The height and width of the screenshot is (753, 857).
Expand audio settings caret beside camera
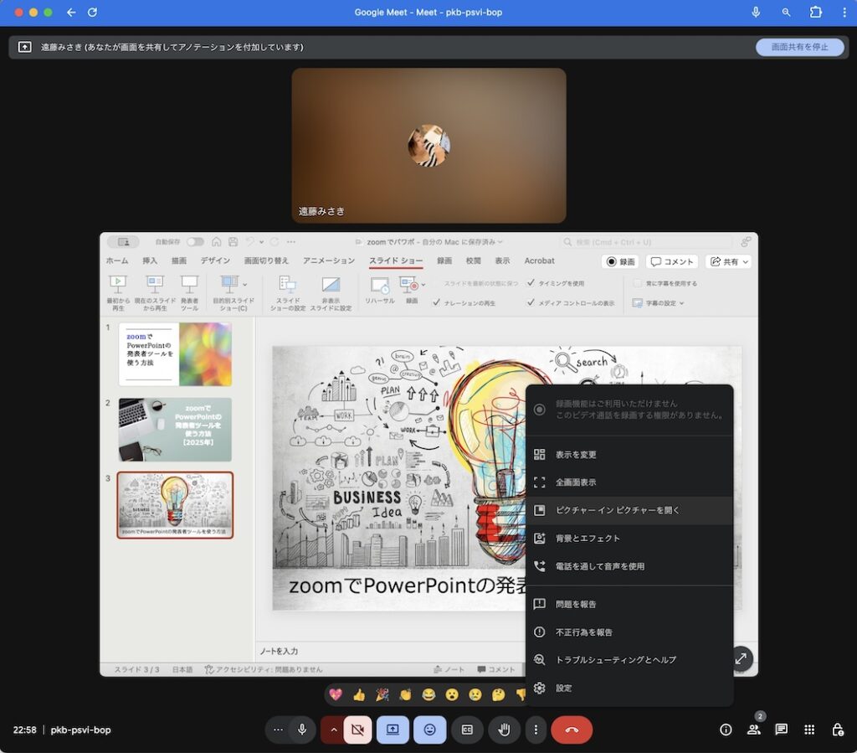point(333,730)
